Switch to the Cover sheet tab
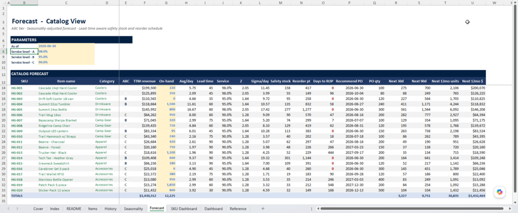518x213 pixels. (38, 209)
